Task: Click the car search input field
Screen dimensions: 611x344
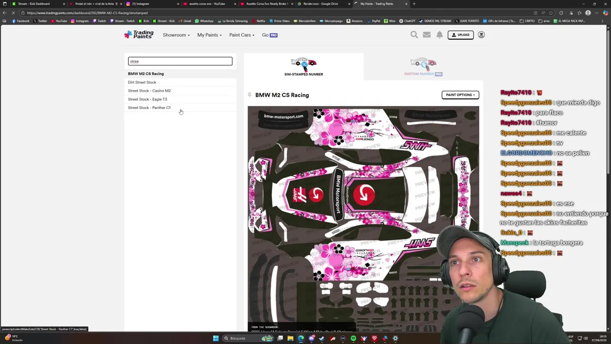Action: [x=180, y=61]
